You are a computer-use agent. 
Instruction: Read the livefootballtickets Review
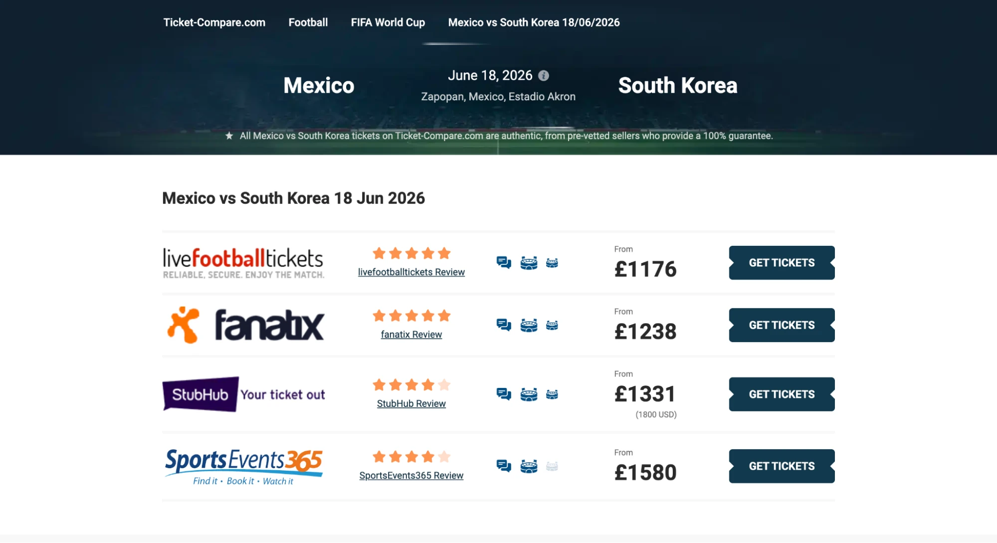pos(411,272)
